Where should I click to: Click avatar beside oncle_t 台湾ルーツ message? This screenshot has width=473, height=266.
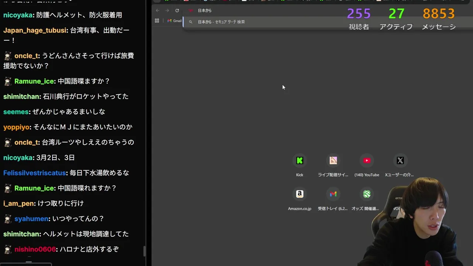click(8, 142)
